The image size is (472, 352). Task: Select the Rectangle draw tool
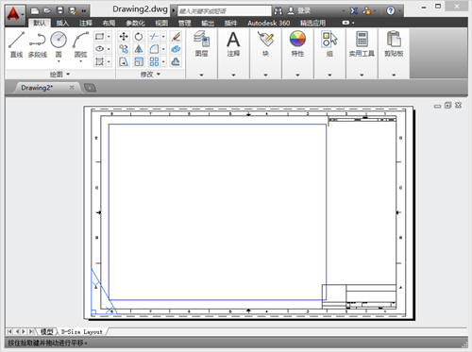pyautogui.click(x=99, y=37)
